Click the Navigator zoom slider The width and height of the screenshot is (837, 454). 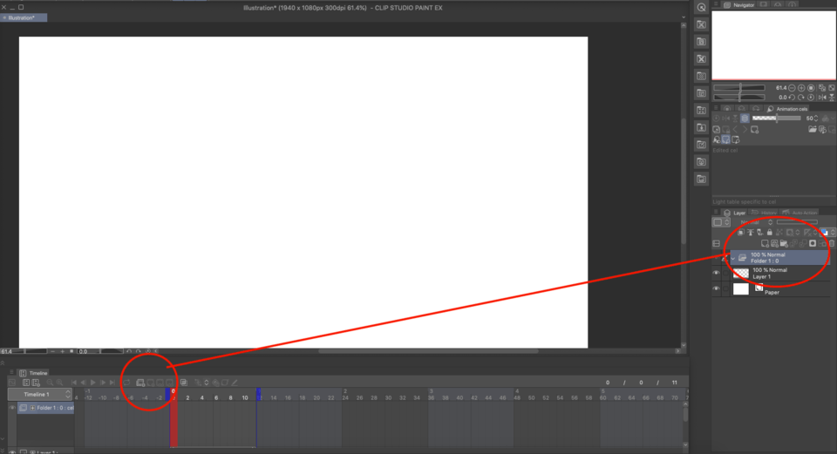739,87
